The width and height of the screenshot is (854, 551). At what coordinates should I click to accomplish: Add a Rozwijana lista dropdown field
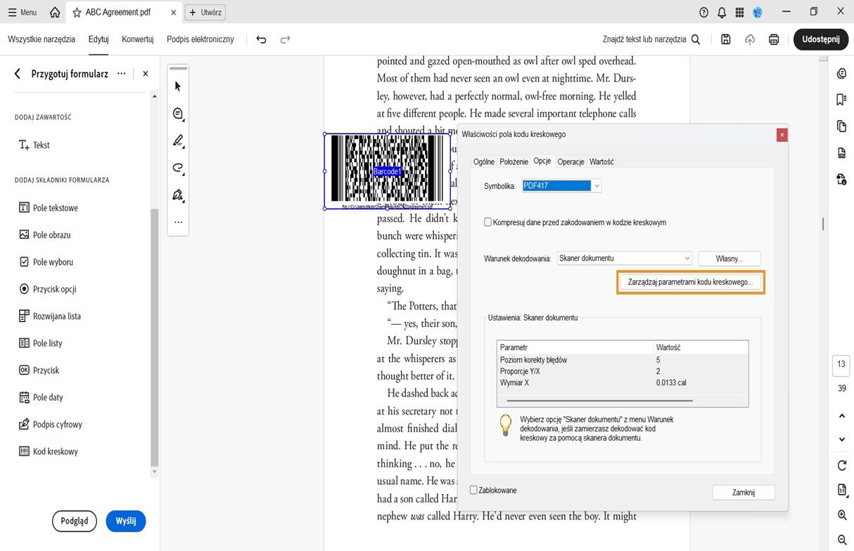tap(50, 316)
